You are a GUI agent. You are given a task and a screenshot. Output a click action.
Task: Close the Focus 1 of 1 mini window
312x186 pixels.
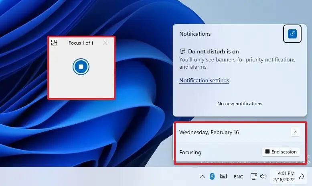(x=105, y=43)
